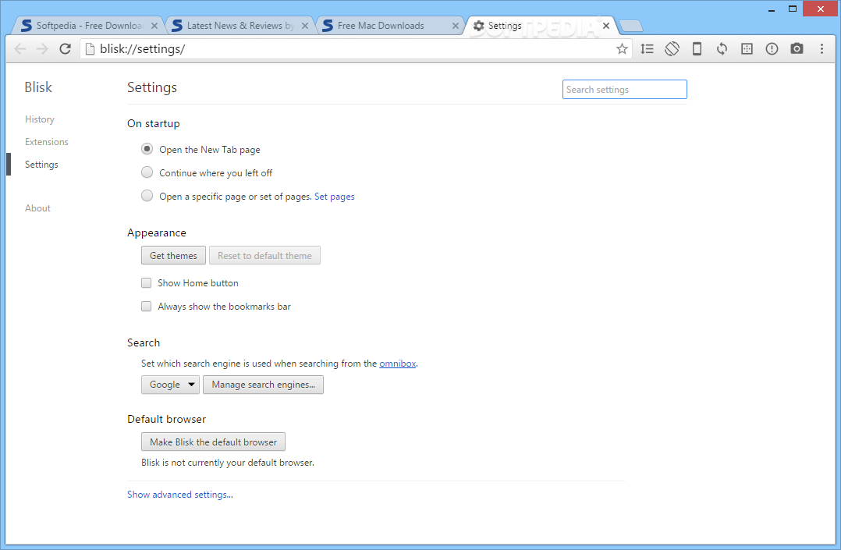
Task: Click the Get themes button
Action: pos(173,255)
